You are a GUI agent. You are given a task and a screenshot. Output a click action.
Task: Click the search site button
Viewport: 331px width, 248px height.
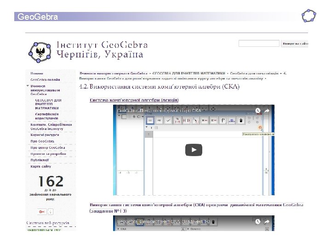[295, 44]
